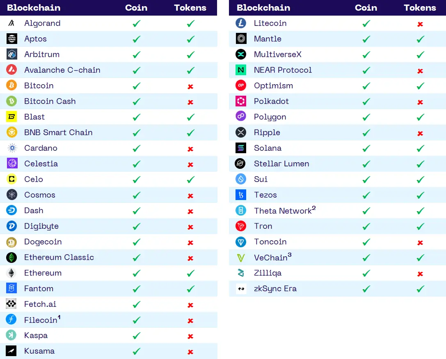Click the Tokens header in the left table
Screen dimensions: 446x359
coord(190,8)
